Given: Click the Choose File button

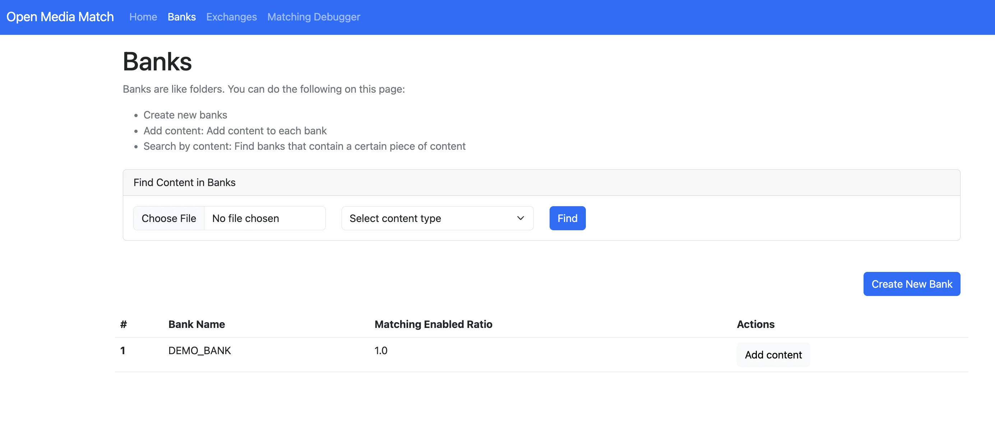Looking at the screenshot, I should (x=169, y=218).
